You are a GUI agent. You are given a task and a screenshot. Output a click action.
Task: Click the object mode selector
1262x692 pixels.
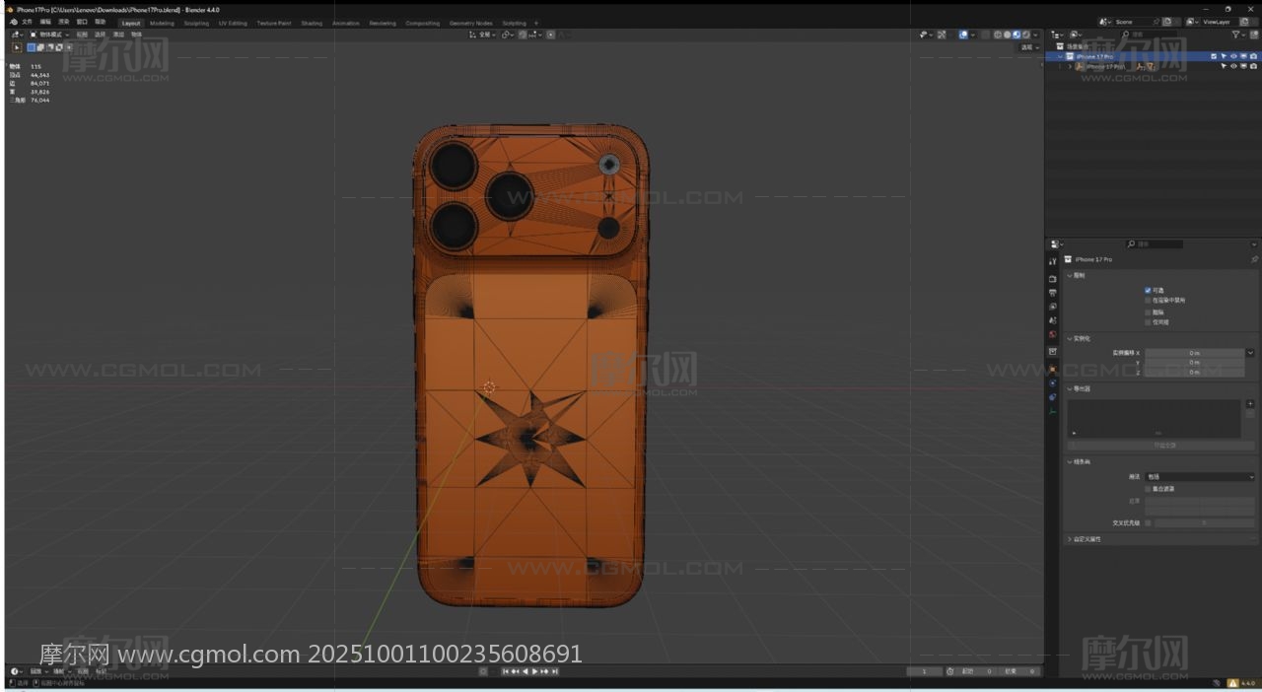[x=49, y=35]
